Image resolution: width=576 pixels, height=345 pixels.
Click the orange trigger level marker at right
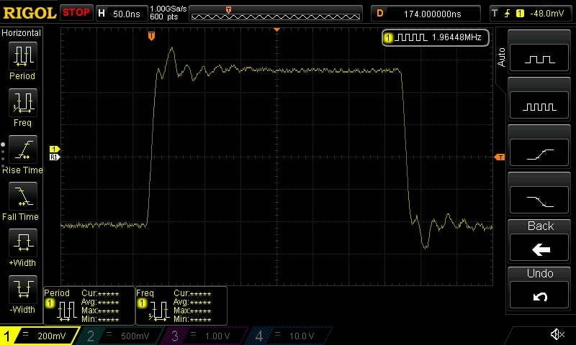pos(500,157)
